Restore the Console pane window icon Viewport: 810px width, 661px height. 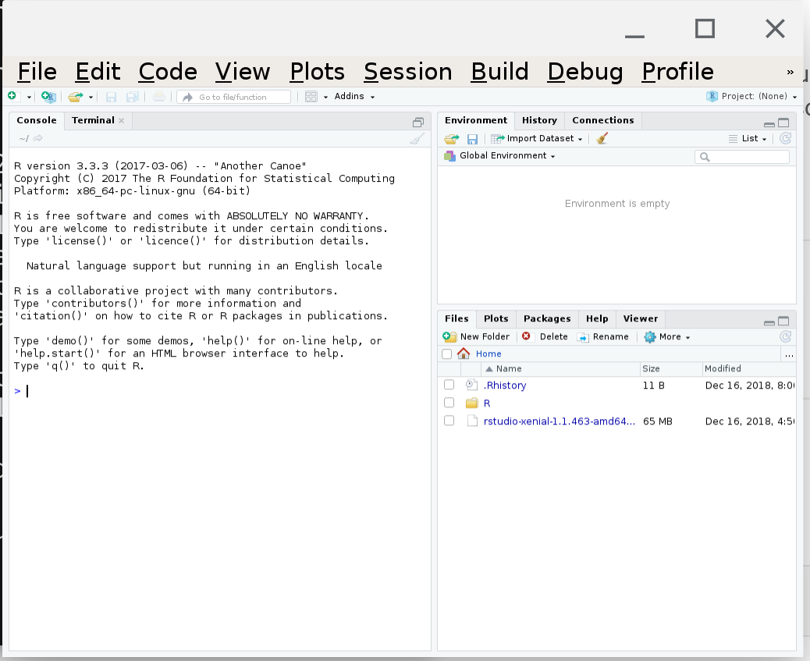418,122
